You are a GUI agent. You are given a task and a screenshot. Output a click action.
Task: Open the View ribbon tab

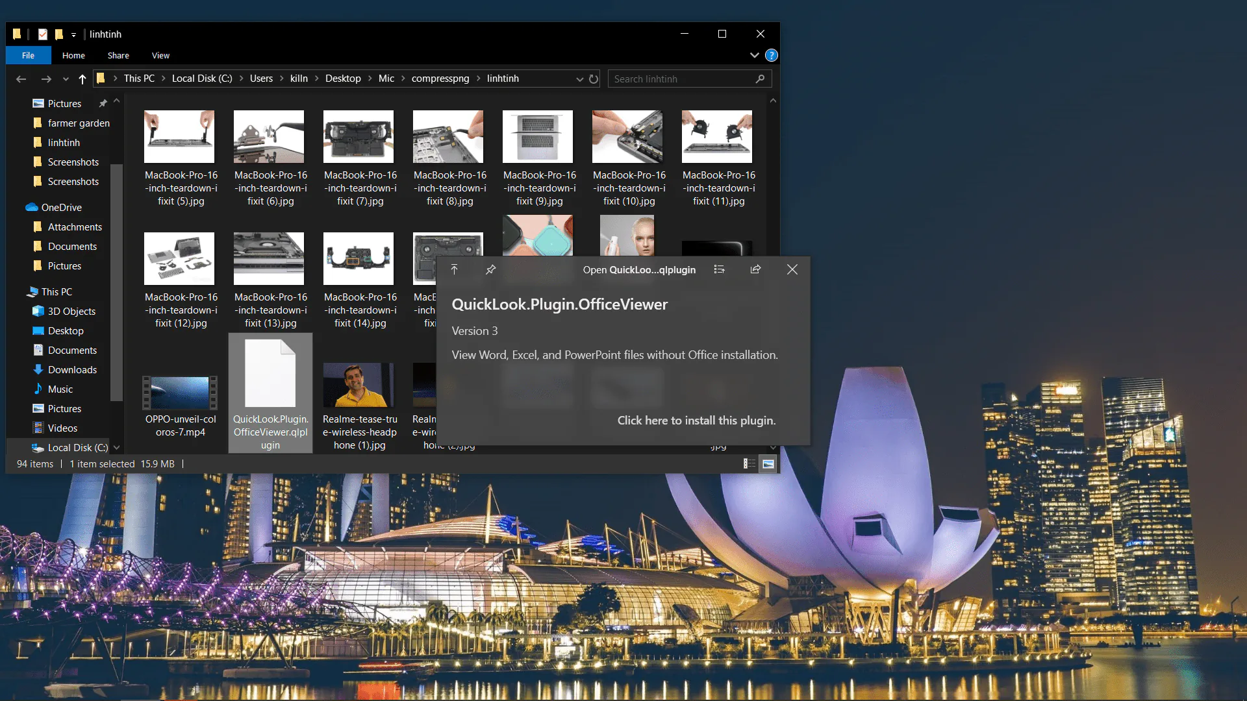point(160,55)
